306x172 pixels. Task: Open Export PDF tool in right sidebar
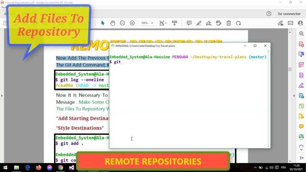point(301,54)
